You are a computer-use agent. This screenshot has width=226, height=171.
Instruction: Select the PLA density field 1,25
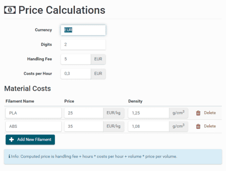(x=149, y=113)
